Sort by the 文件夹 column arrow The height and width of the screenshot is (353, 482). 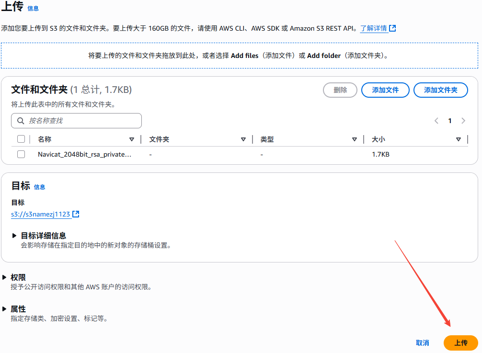pyautogui.click(x=243, y=139)
